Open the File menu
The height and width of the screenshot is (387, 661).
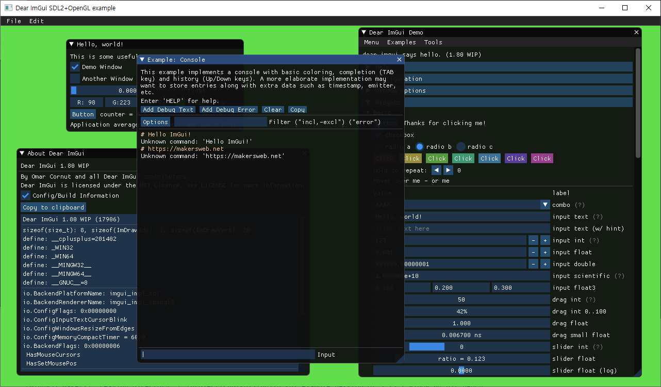click(14, 21)
